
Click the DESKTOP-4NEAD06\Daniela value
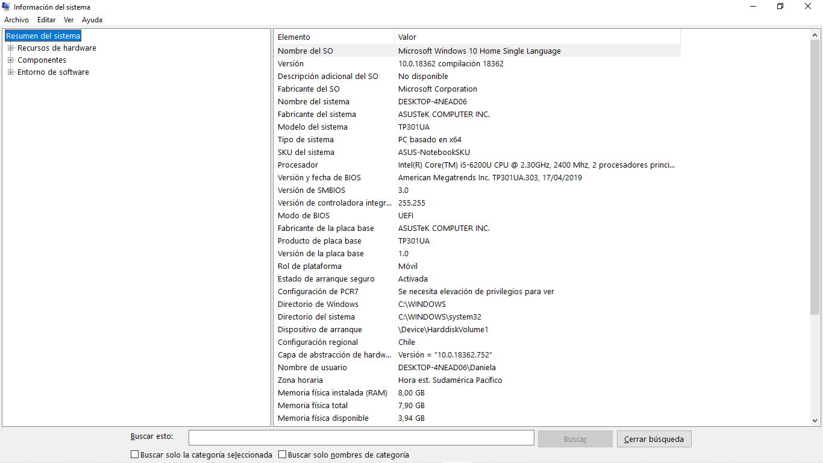[447, 368]
